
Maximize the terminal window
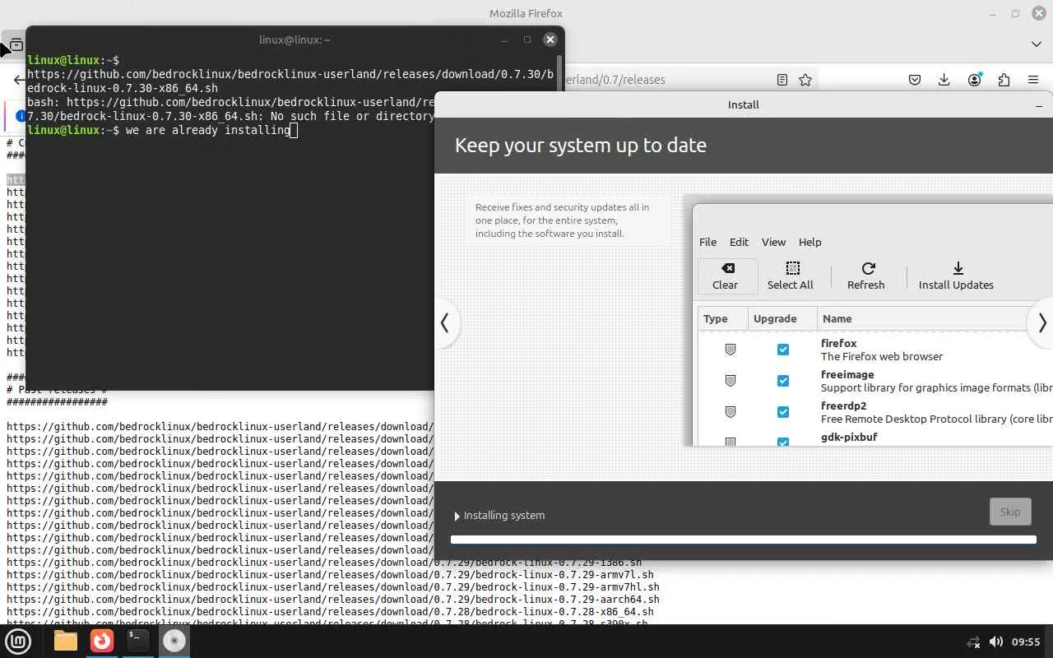[527, 39]
